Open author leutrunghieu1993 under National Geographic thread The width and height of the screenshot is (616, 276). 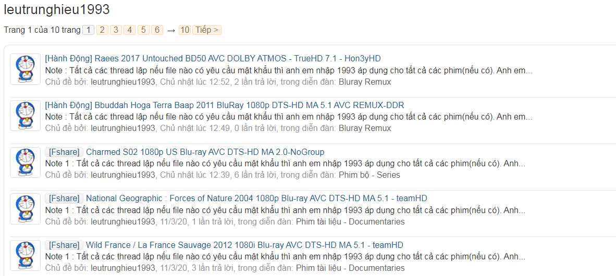point(123,221)
